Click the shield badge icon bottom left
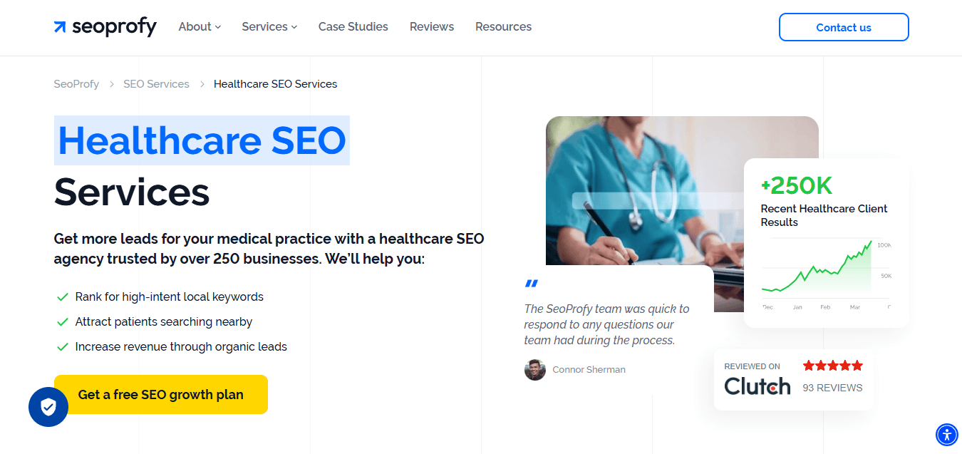 tap(48, 407)
